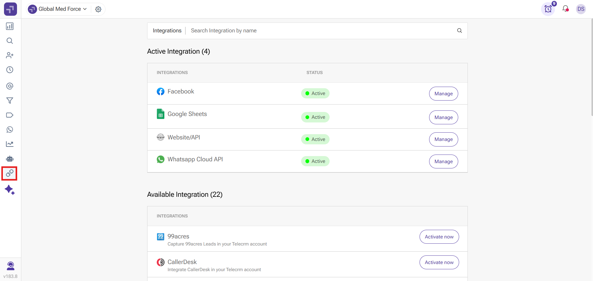Click INTEGRATIONS header in the available table
The image size is (593, 281).
coord(172,216)
